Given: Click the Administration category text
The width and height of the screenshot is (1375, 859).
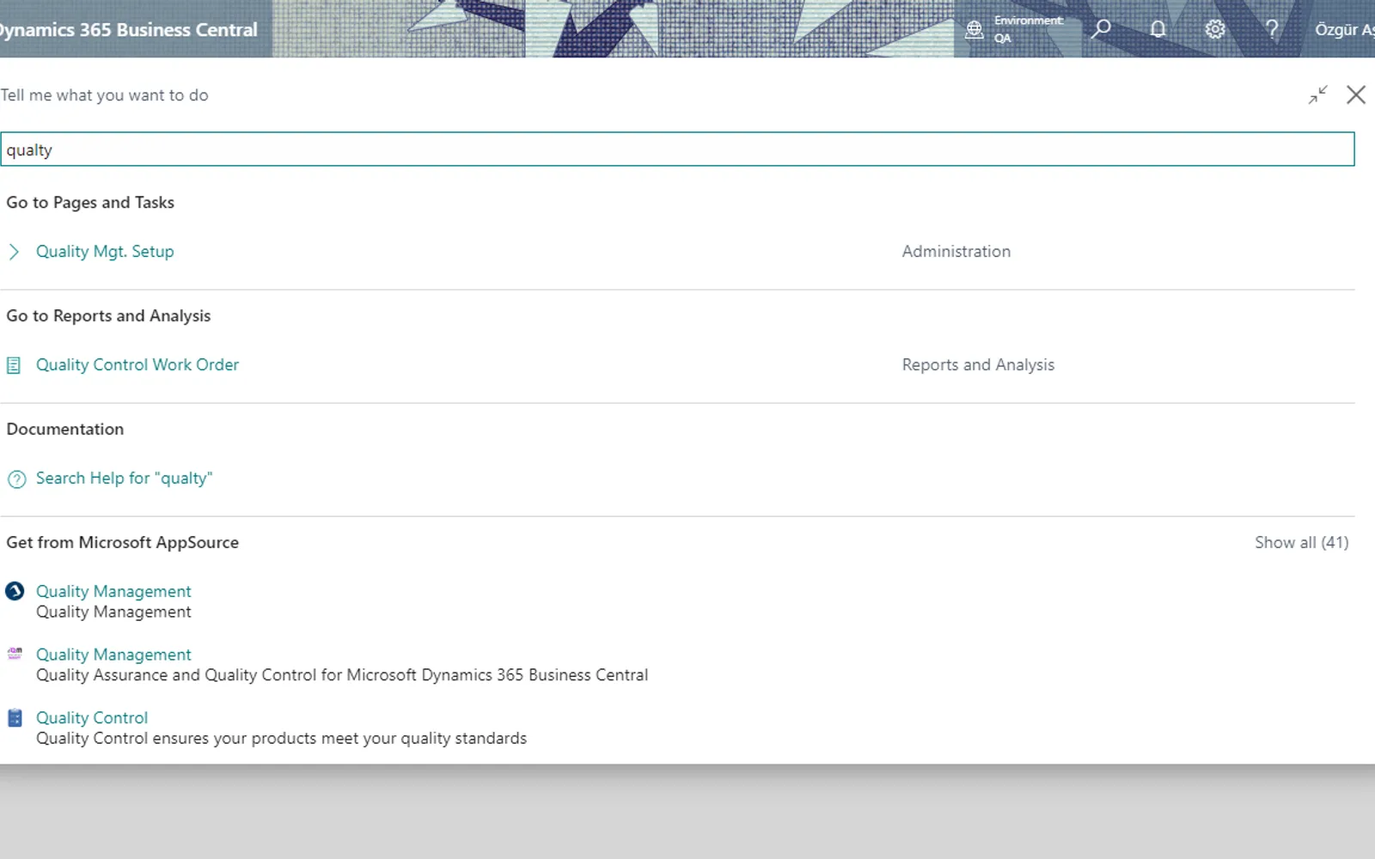Looking at the screenshot, I should (x=956, y=252).
